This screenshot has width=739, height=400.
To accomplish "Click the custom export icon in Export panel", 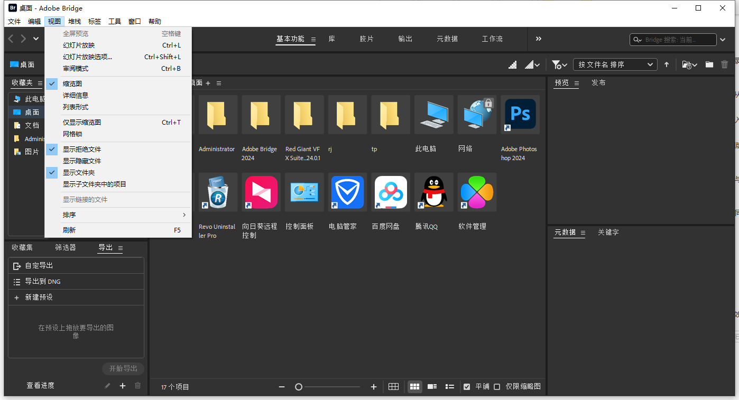I will [x=16, y=265].
